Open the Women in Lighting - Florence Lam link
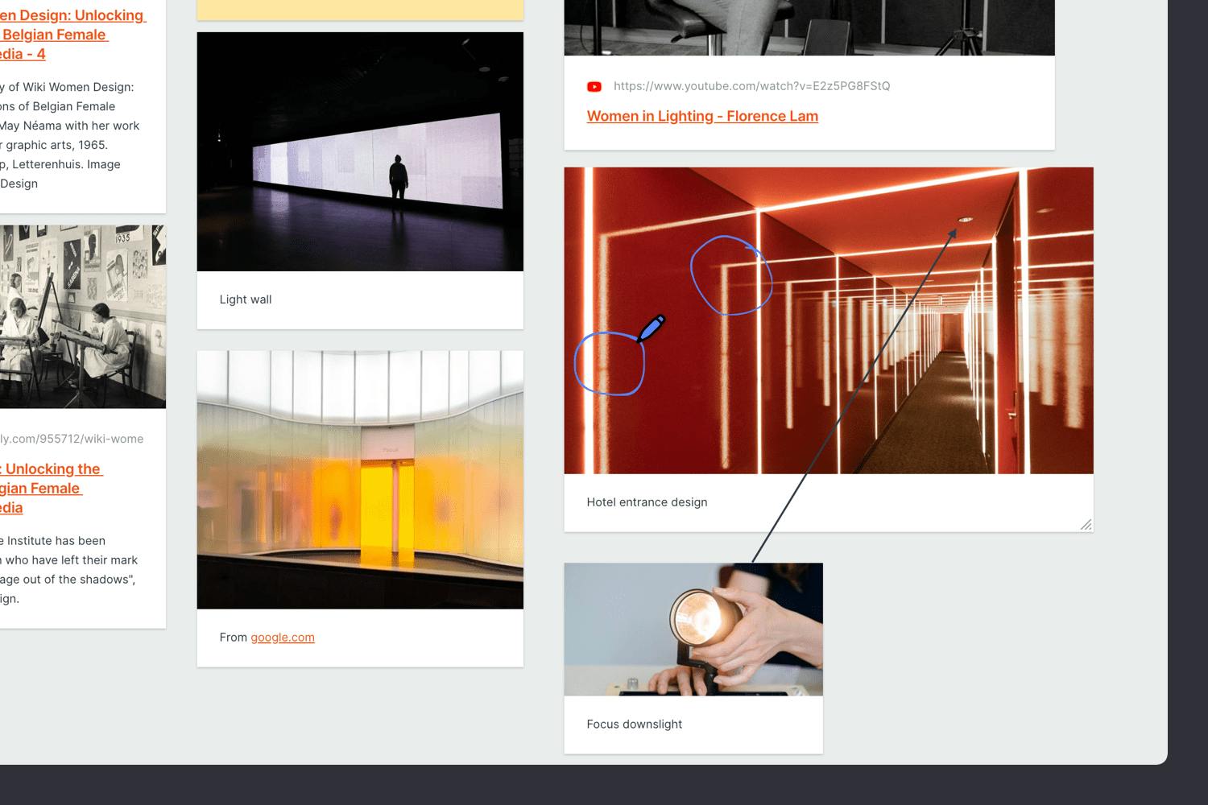The width and height of the screenshot is (1208, 805). pos(701,116)
